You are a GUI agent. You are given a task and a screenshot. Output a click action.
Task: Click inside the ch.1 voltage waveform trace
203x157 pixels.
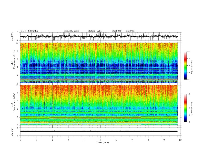(99, 36)
